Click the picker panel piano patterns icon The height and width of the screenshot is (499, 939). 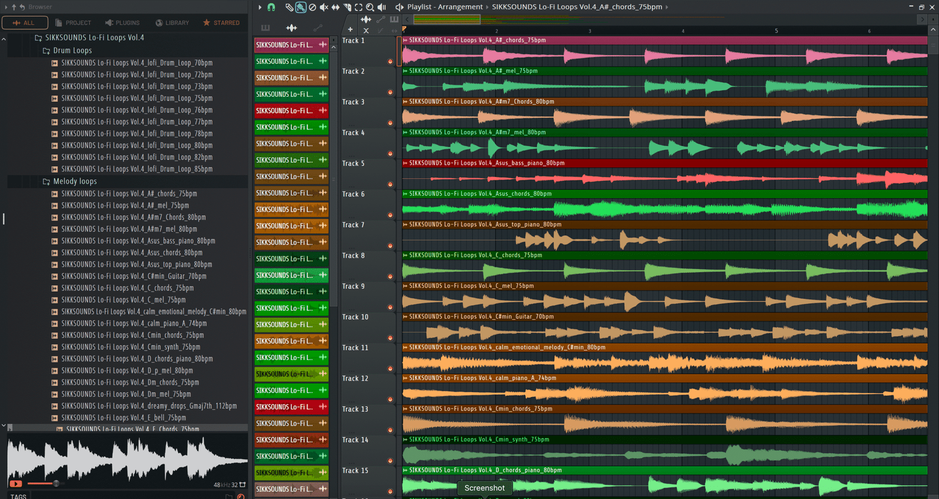click(265, 28)
